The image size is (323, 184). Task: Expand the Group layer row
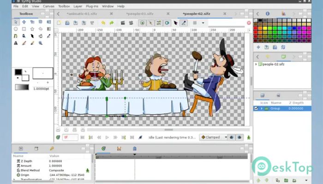262,109
